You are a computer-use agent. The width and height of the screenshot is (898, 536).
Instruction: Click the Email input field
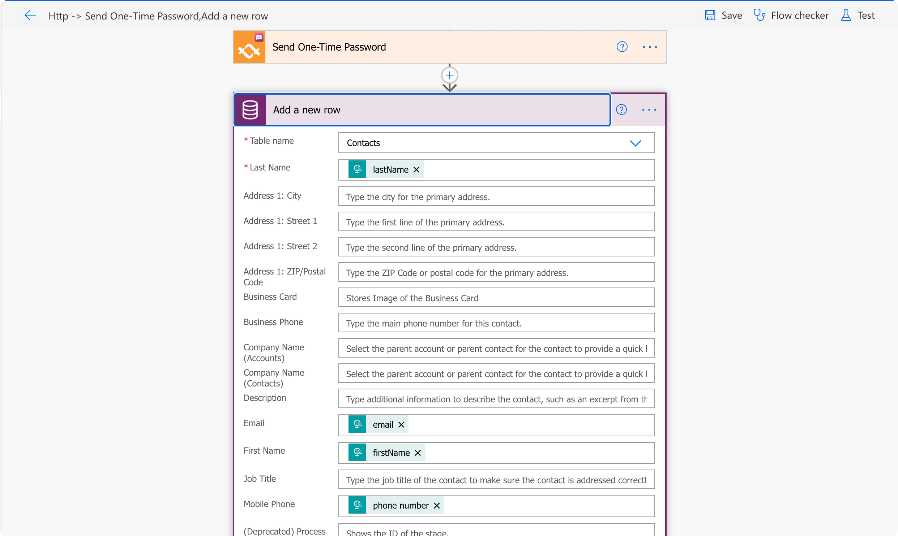497,424
